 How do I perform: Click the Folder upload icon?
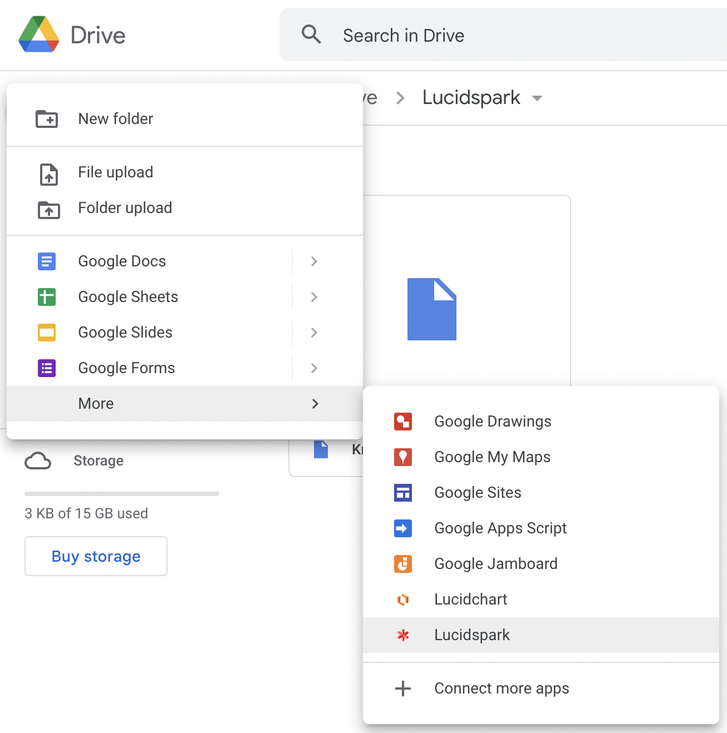pyautogui.click(x=48, y=210)
